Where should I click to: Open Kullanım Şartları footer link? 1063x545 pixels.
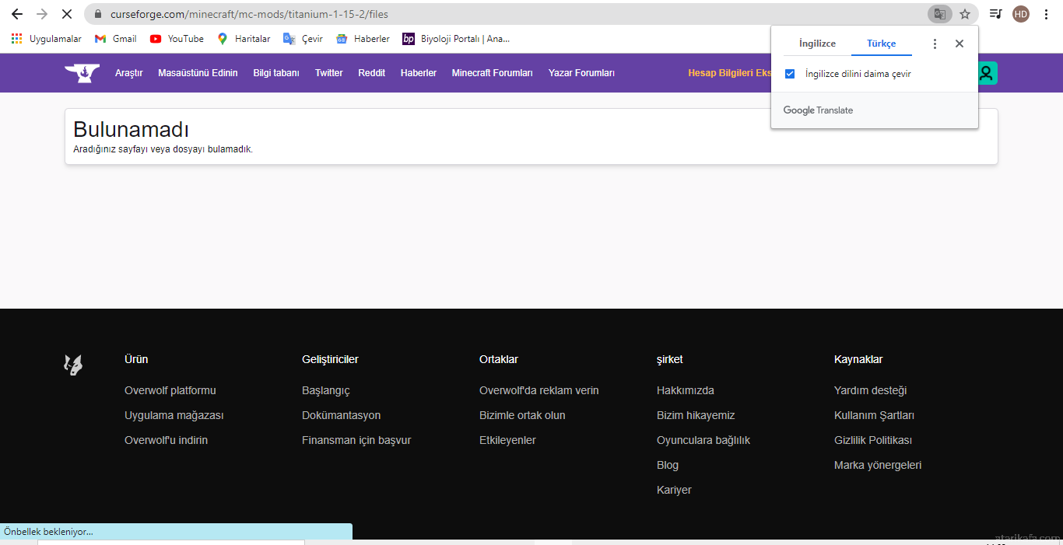click(875, 415)
